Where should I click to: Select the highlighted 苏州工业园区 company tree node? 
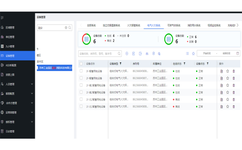(54, 68)
